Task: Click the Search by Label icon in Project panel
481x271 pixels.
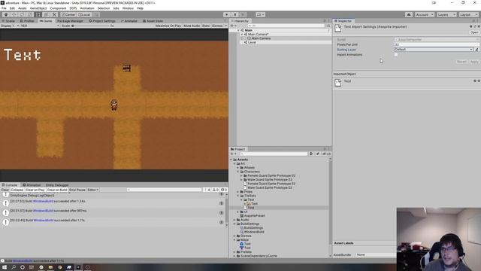Action: coord(318,154)
